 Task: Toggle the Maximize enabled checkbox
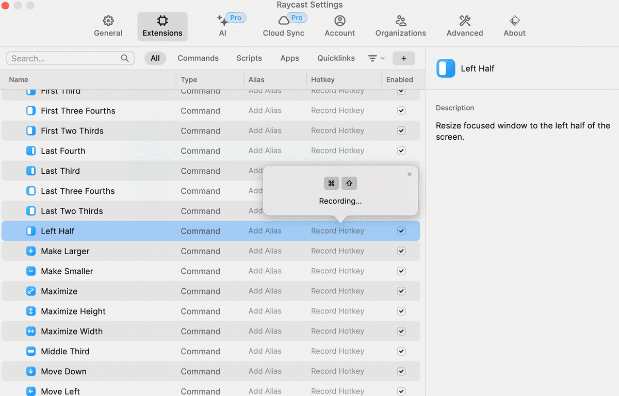[401, 291]
